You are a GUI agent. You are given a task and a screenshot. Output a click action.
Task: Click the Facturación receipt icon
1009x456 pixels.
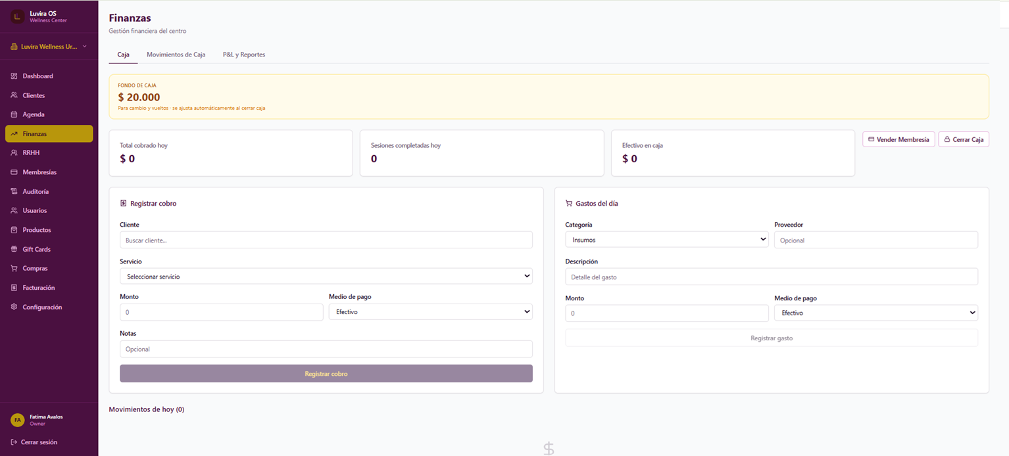(14, 288)
